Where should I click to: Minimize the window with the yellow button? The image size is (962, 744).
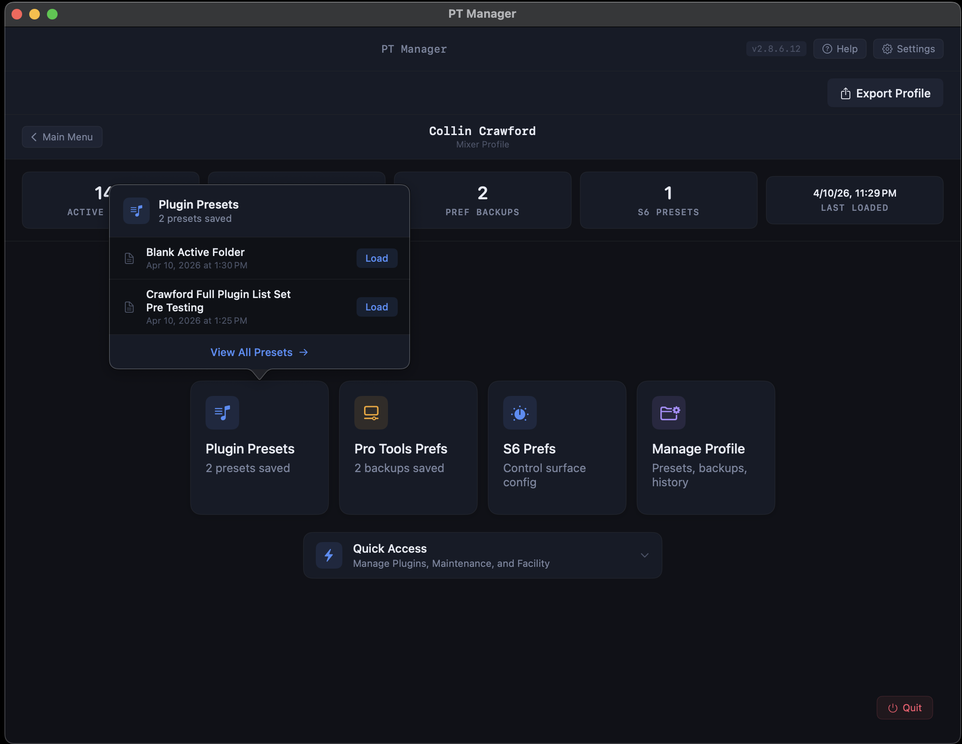point(35,14)
